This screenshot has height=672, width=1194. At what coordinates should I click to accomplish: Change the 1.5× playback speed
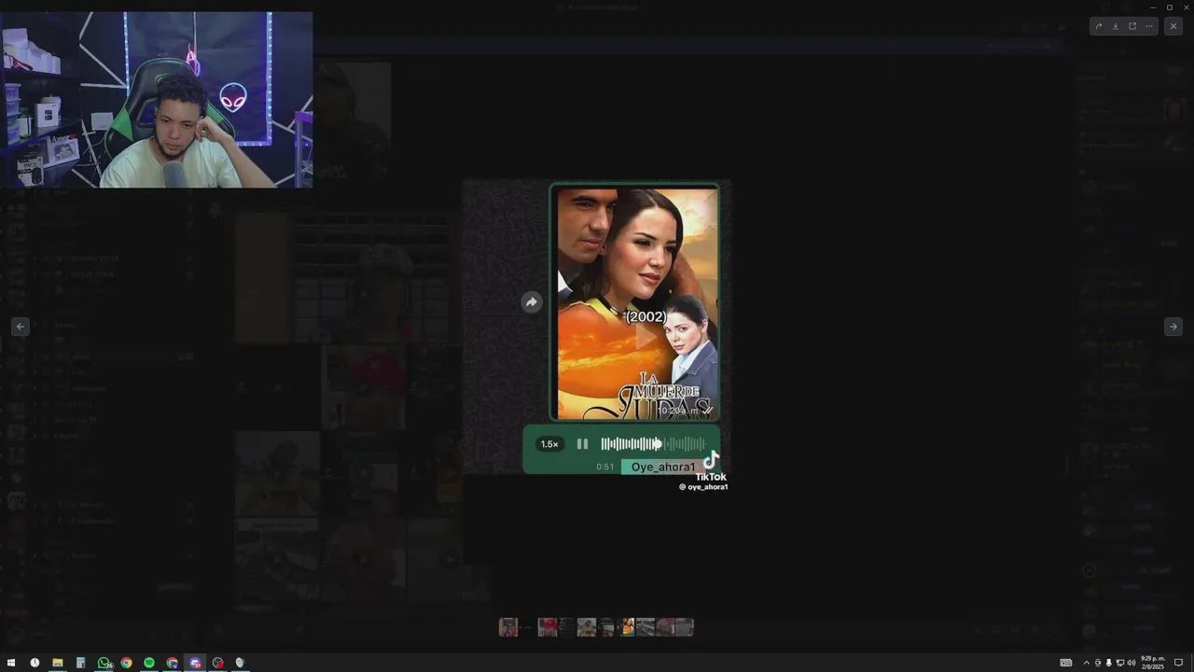point(549,444)
